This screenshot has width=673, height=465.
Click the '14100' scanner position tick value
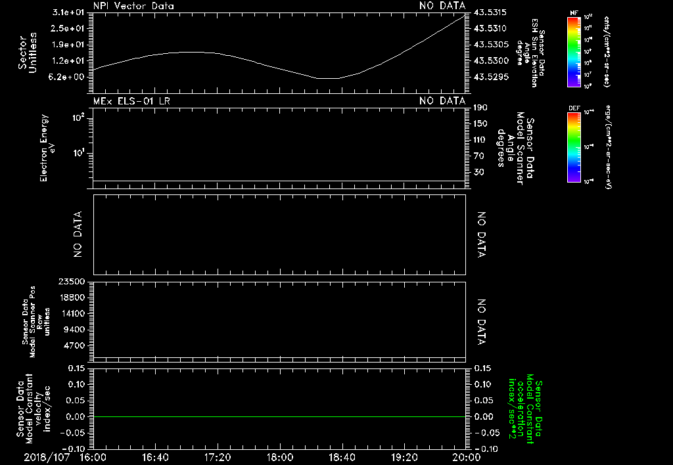click(x=72, y=313)
